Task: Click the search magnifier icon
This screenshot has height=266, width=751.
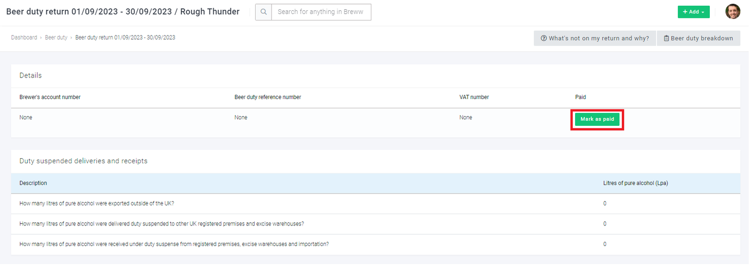Action: coord(263,12)
